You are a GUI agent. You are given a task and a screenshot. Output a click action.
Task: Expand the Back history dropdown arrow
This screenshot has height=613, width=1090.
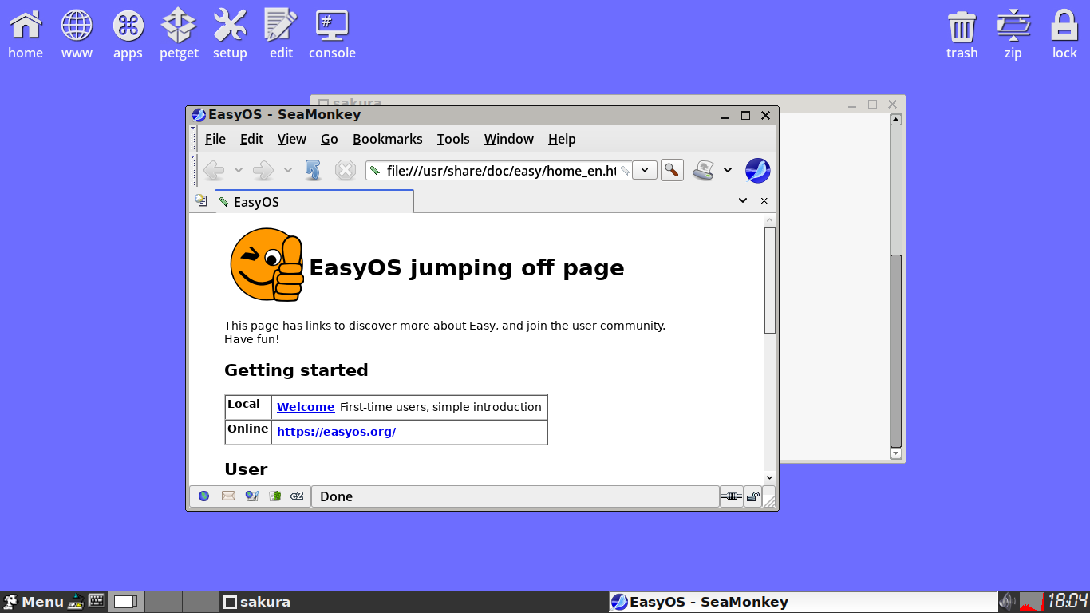[238, 170]
